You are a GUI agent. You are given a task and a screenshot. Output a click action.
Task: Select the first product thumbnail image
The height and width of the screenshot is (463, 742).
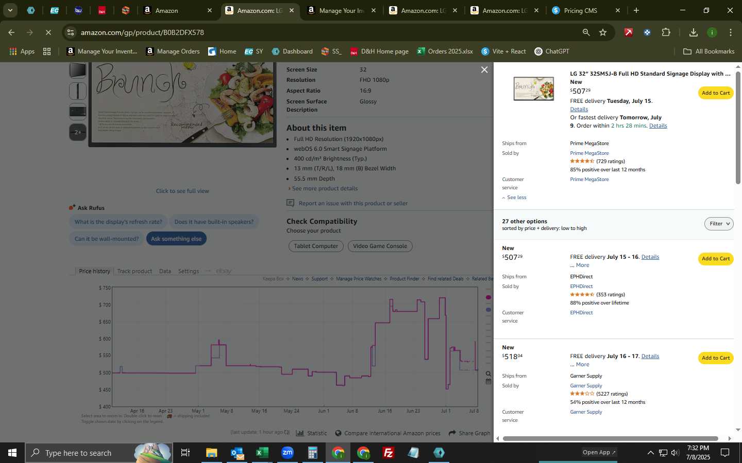pyautogui.click(x=78, y=70)
